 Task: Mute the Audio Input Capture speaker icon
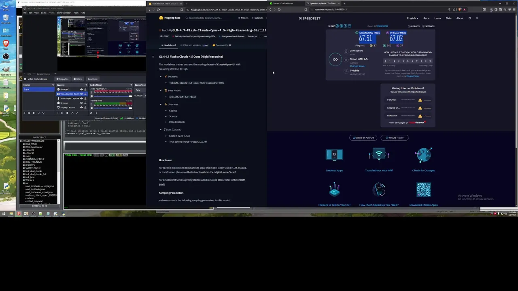tap(92, 96)
